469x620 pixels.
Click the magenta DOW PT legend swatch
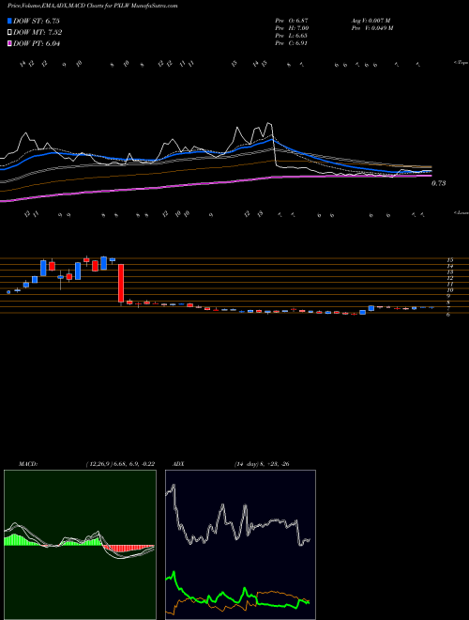[x=9, y=43]
